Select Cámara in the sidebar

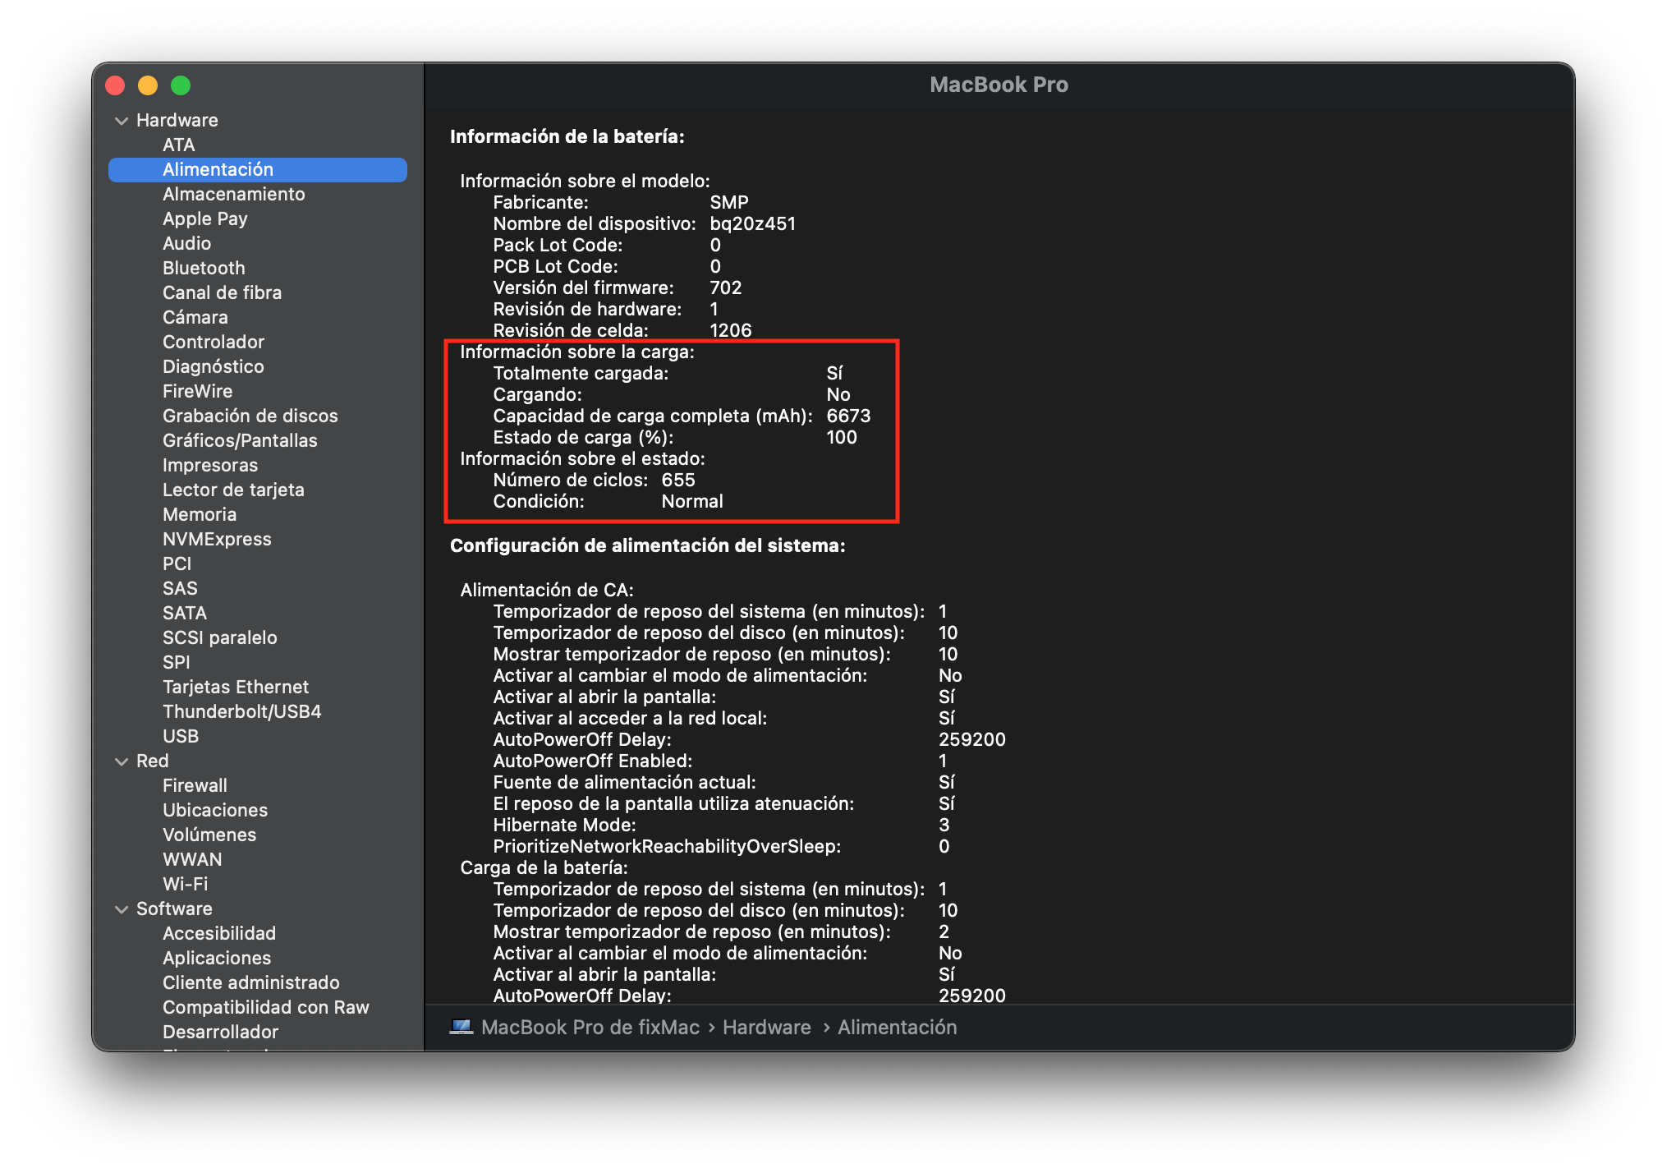tap(196, 317)
